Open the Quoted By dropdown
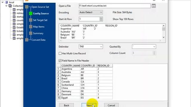Screen dimensions: 191x107 [144, 47]
